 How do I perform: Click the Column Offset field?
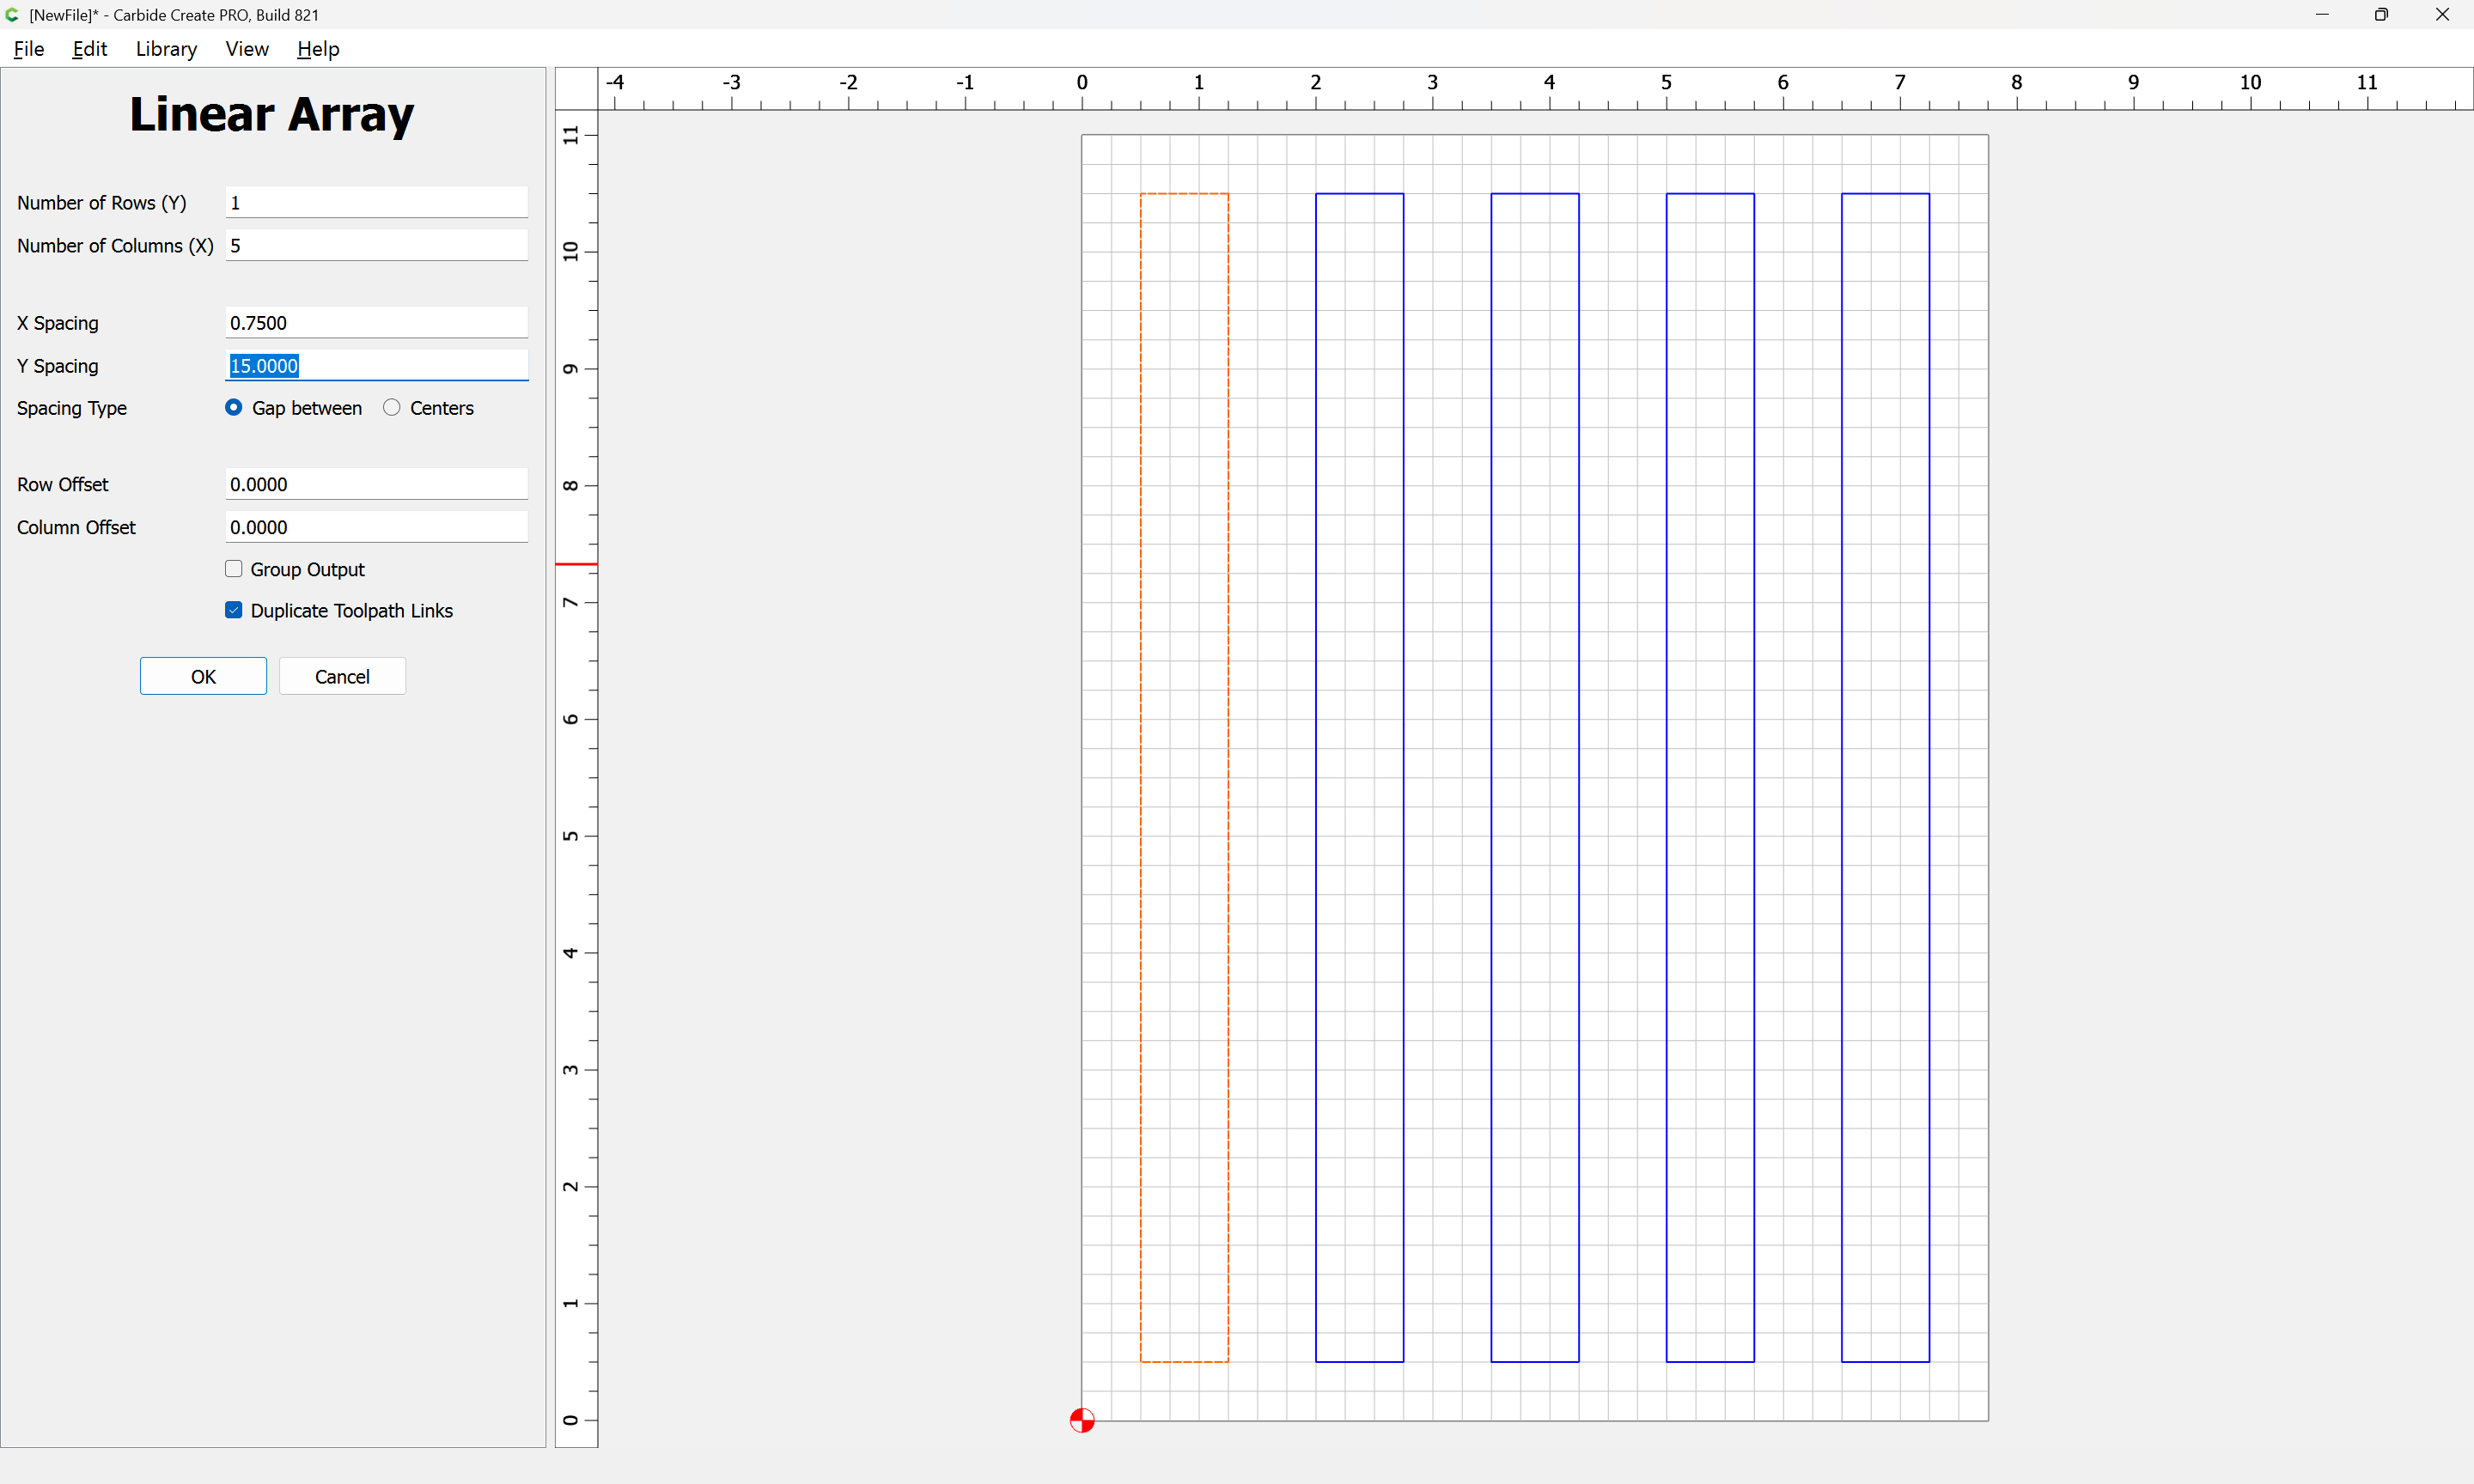376,527
